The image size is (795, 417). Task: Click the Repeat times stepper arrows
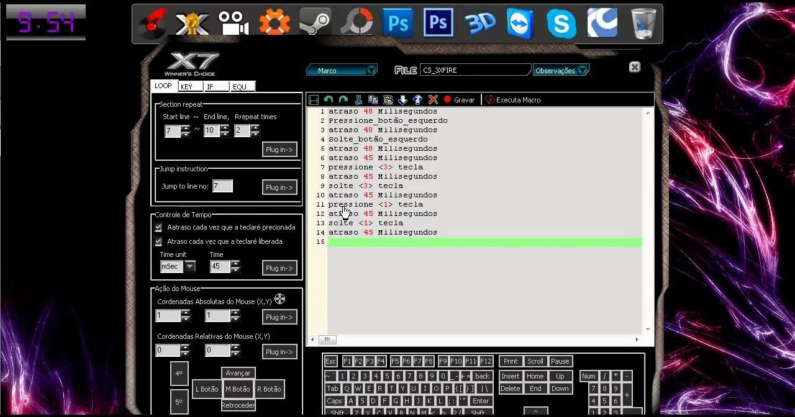click(x=255, y=131)
